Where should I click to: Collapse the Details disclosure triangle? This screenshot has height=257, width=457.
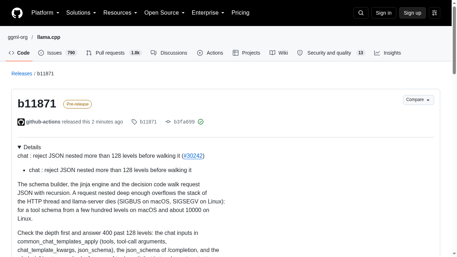(19, 147)
